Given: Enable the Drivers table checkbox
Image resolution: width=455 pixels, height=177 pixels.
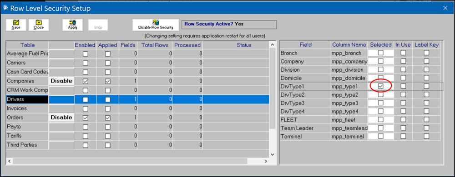Looking at the screenshot, I should coord(86,99).
